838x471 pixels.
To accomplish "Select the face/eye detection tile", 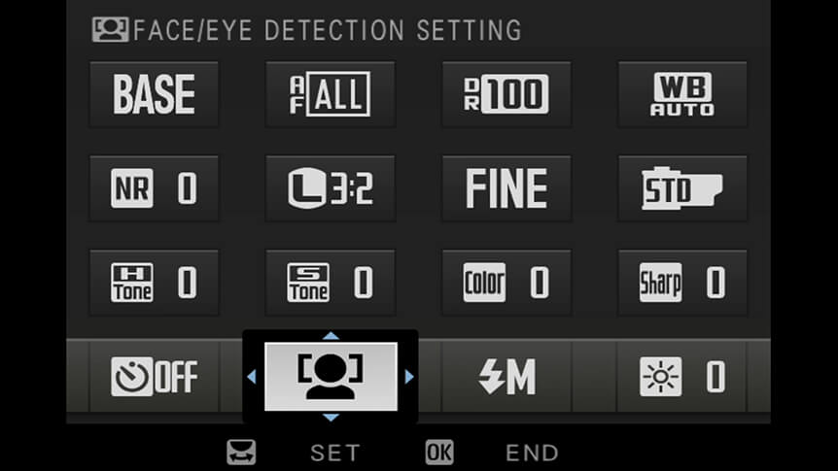I will 331,377.
